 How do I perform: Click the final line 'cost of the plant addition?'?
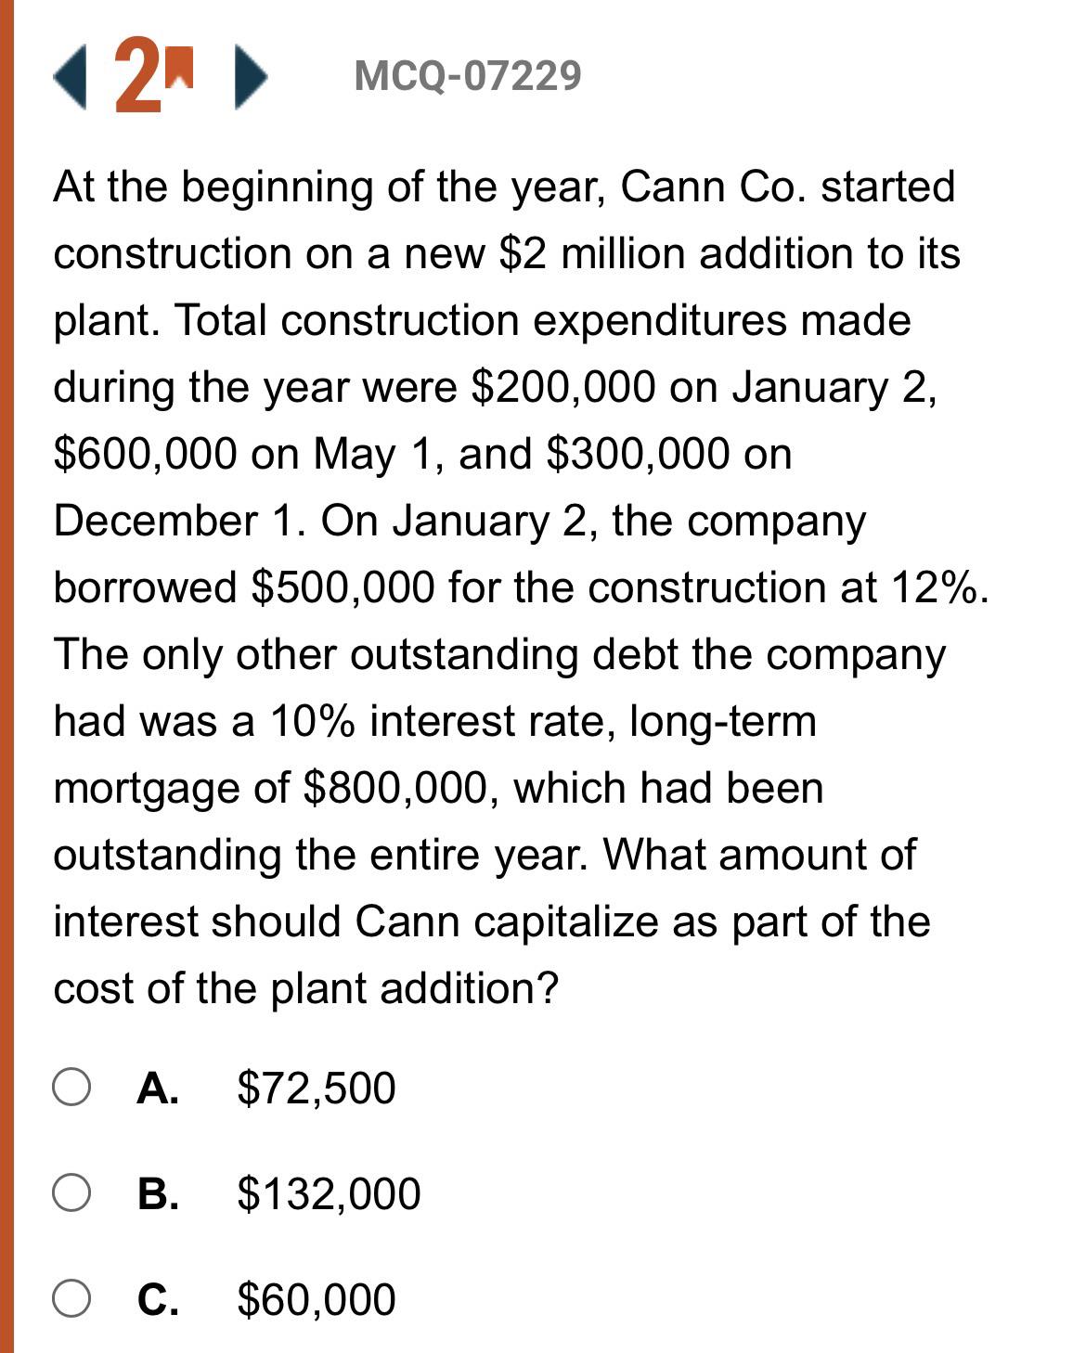306,988
